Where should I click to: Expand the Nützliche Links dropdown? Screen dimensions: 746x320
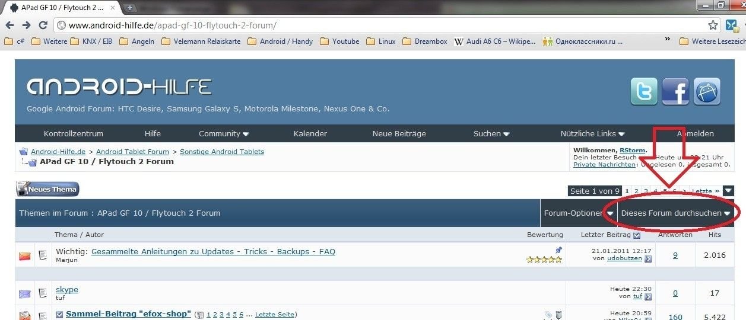tap(592, 133)
